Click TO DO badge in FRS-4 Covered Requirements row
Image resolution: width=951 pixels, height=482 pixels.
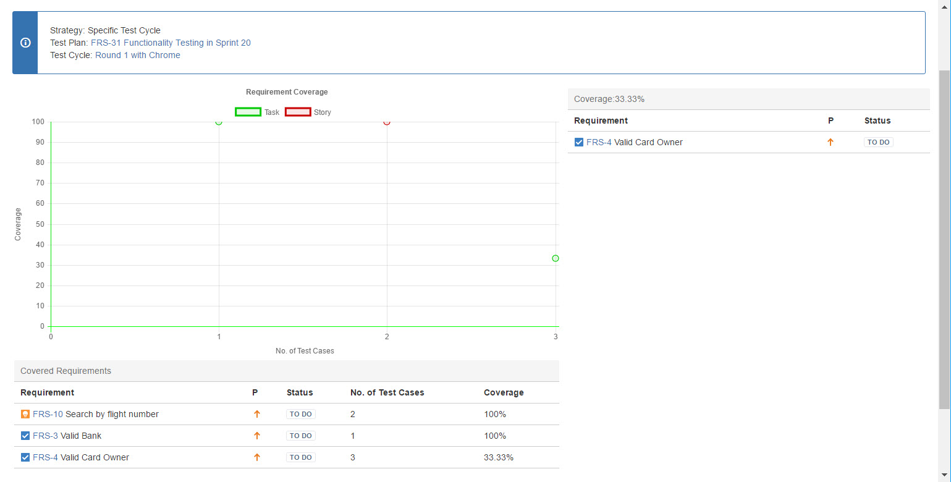click(x=300, y=457)
